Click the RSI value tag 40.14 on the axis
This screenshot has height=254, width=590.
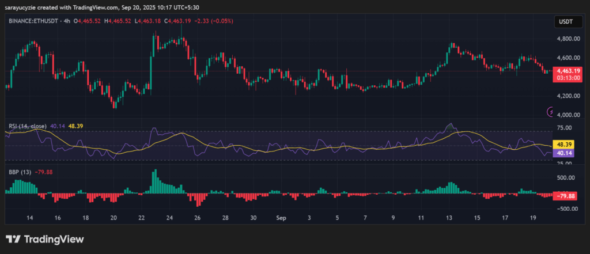(x=563, y=153)
